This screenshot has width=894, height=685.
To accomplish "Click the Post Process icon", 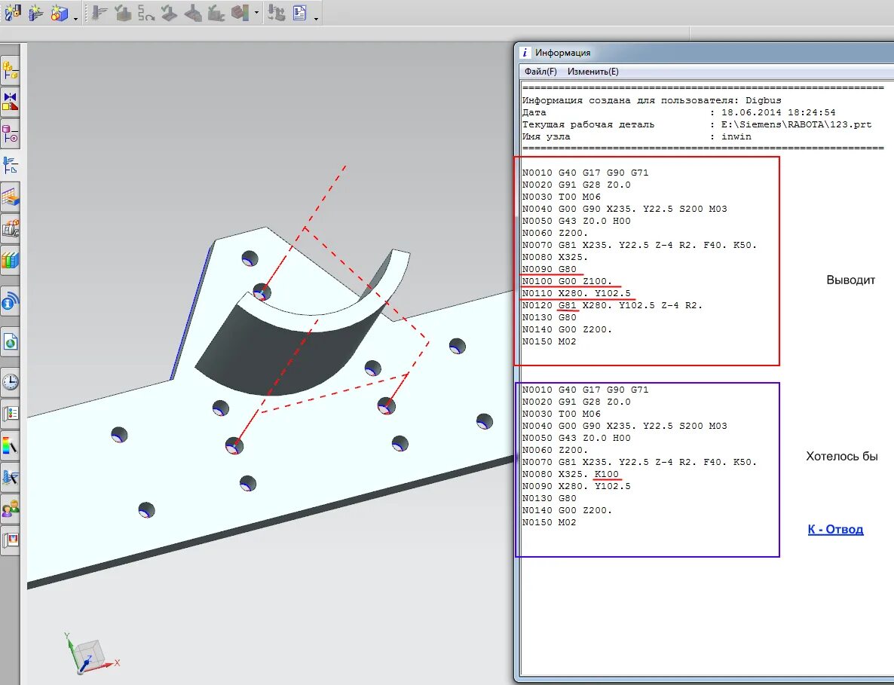I will point(277,12).
